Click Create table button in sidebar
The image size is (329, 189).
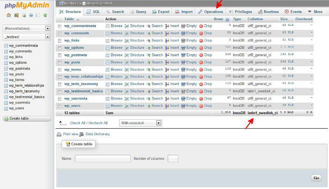27,119
